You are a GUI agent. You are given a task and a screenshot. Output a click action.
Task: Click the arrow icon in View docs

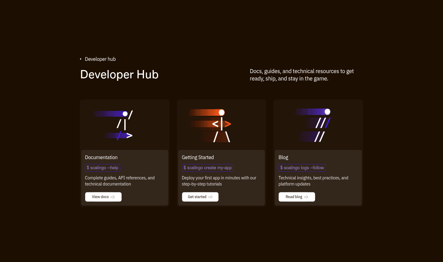click(x=113, y=197)
